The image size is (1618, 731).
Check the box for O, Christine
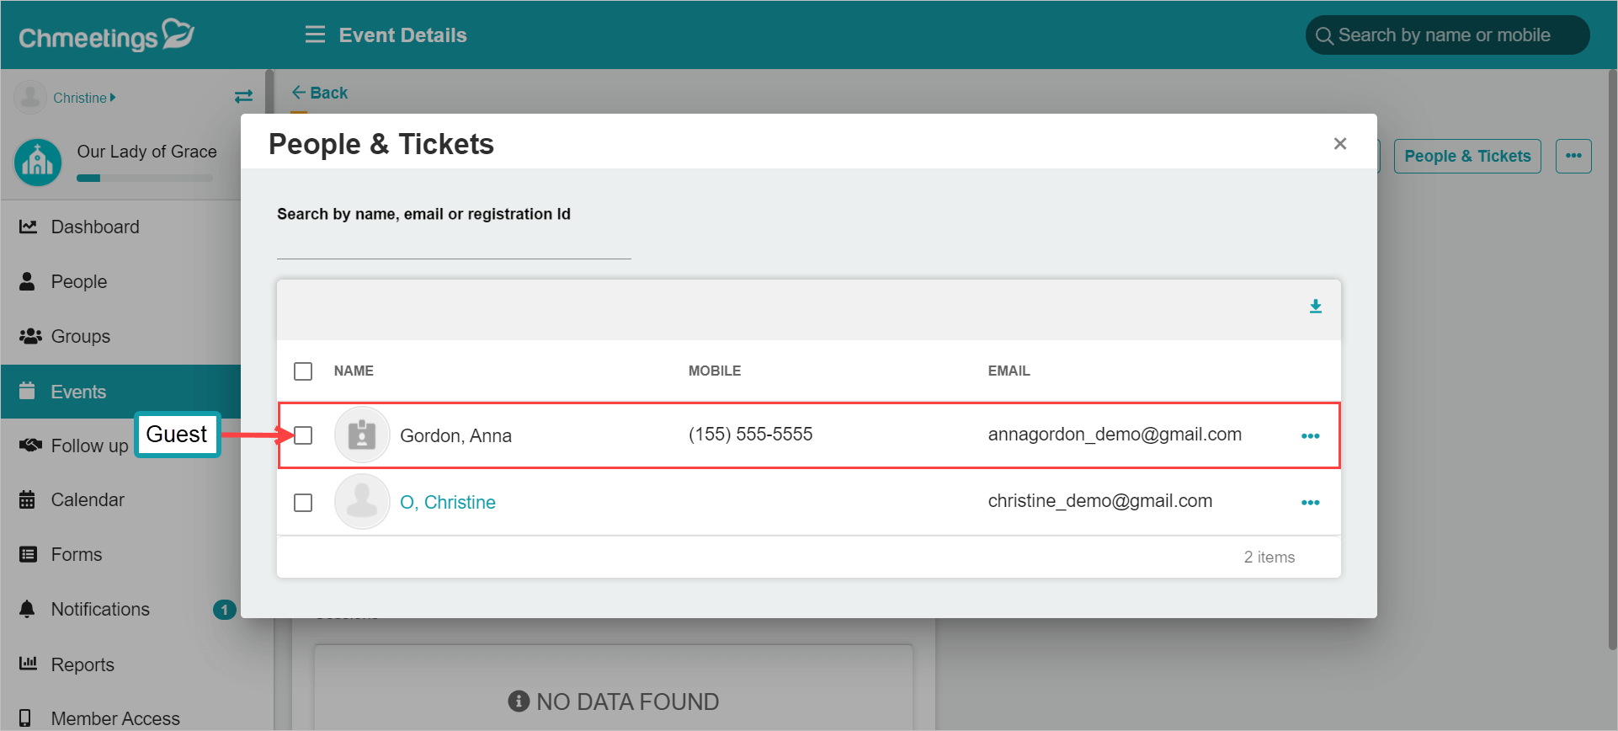(x=303, y=503)
